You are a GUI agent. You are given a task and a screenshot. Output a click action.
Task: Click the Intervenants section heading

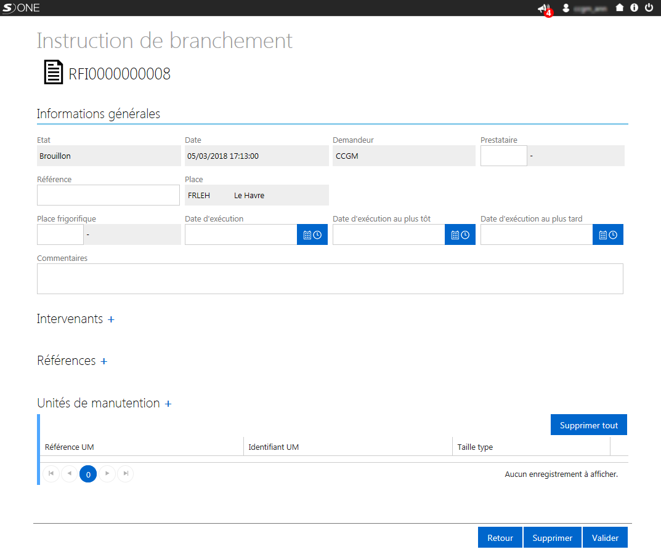(x=70, y=319)
